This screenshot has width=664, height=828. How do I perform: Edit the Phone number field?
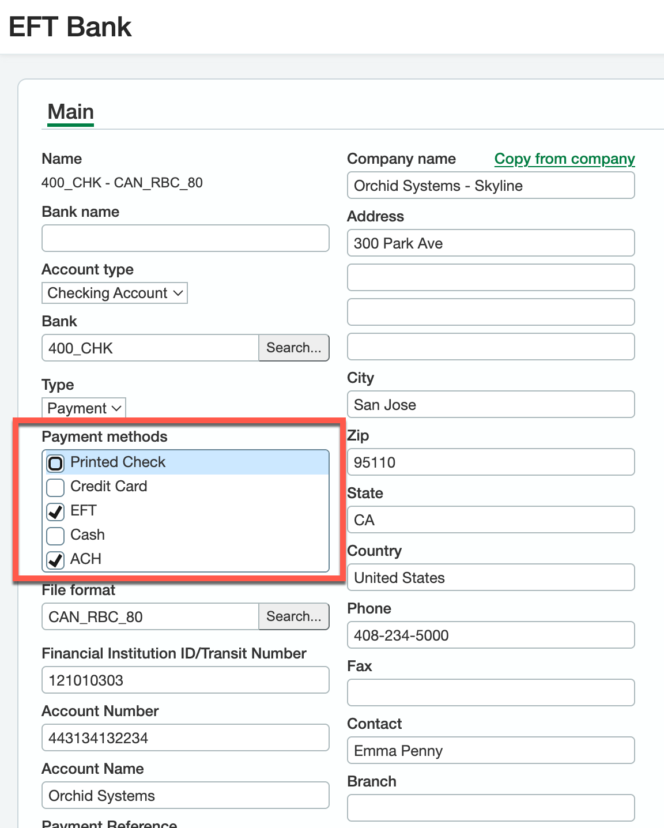coord(491,635)
